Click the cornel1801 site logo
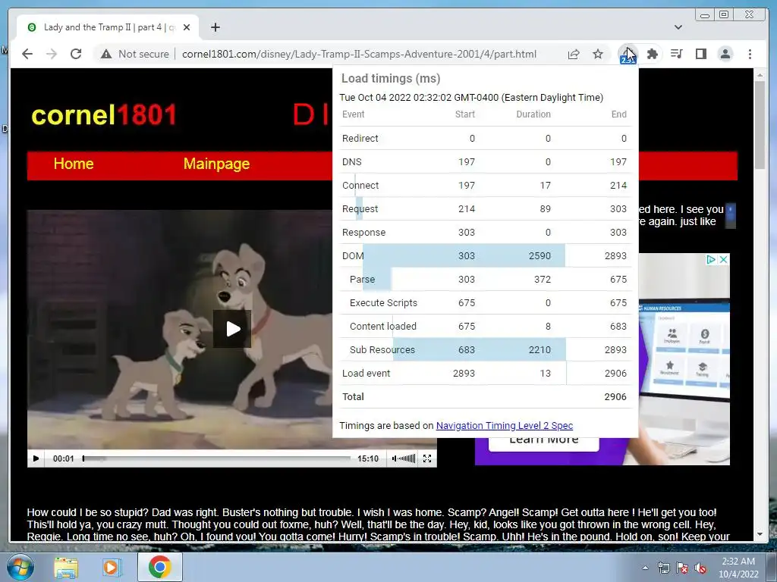777x582 pixels. [x=104, y=115]
